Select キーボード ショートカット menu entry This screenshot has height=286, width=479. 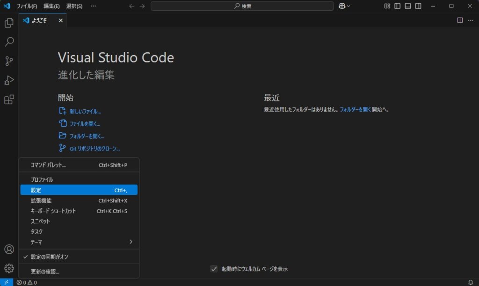79,211
